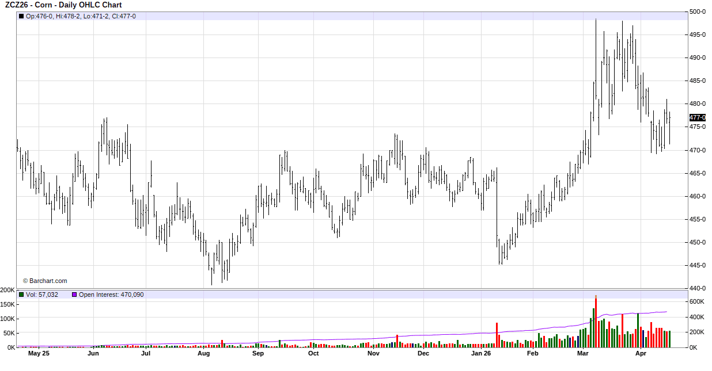Image resolution: width=712 pixels, height=371 pixels.
Task: Open the Barchart.com copyright link
Action: [x=45, y=281]
